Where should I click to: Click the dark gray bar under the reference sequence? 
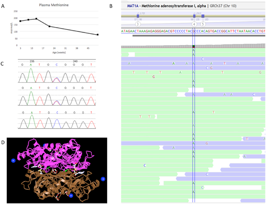point(198,36)
